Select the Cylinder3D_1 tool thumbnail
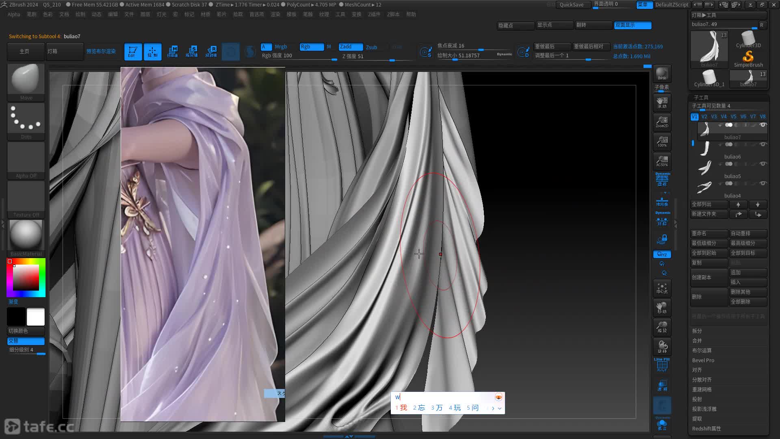Screen dimensions: 780x439 coord(709,78)
